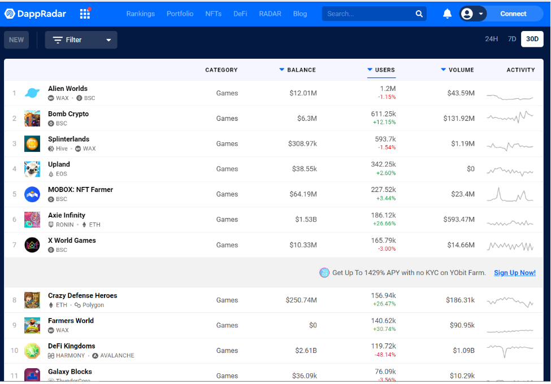Switch time range to 7D
551x384 pixels.
[x=511, y=39]
